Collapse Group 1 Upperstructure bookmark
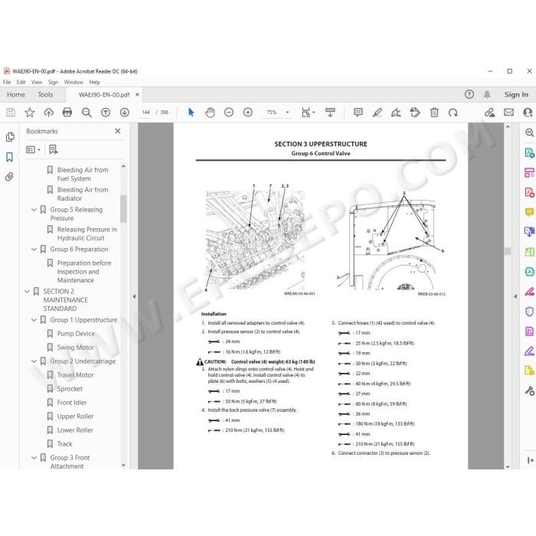This screenshot has height=536, width=536. (34, 320)
